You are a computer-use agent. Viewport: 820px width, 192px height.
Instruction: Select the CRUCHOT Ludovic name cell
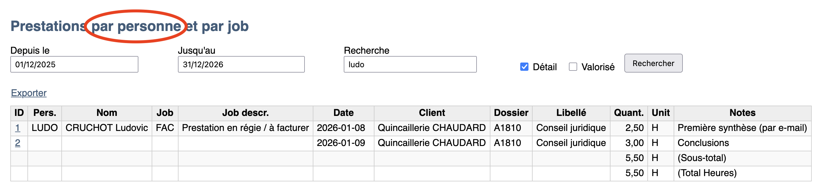[107, 128]
